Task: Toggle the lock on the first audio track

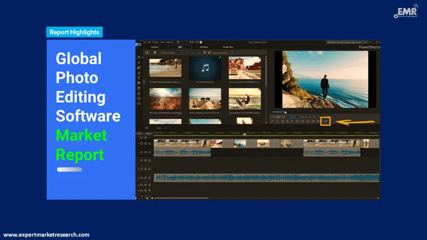Action: point(149,152)
